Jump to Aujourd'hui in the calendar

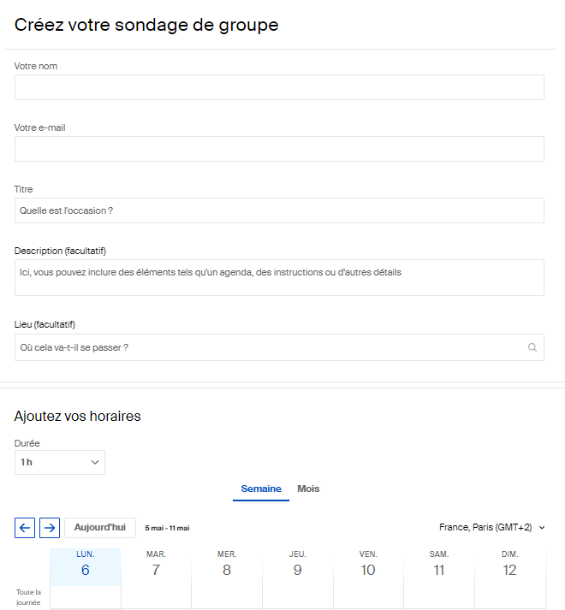(100, 528)
